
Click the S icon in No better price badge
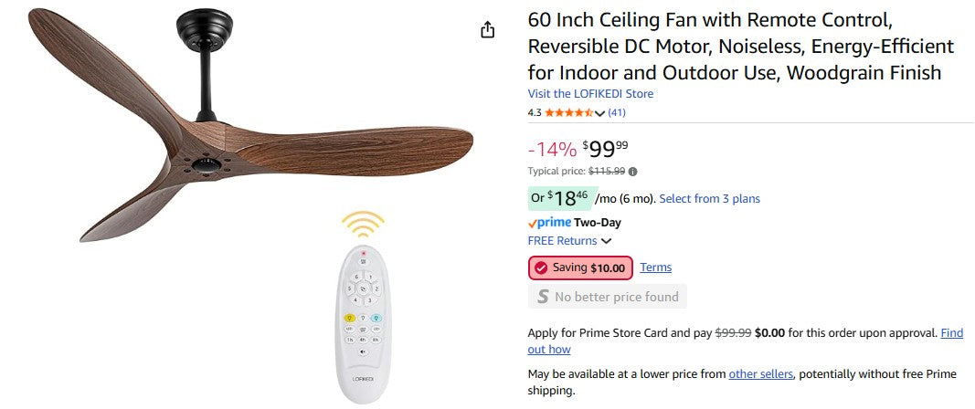coord(543,297)
